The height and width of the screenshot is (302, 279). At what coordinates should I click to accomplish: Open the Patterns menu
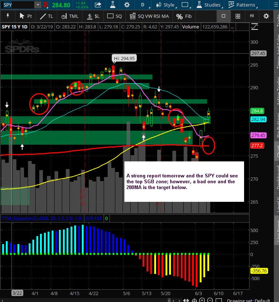tap(243, 5)
